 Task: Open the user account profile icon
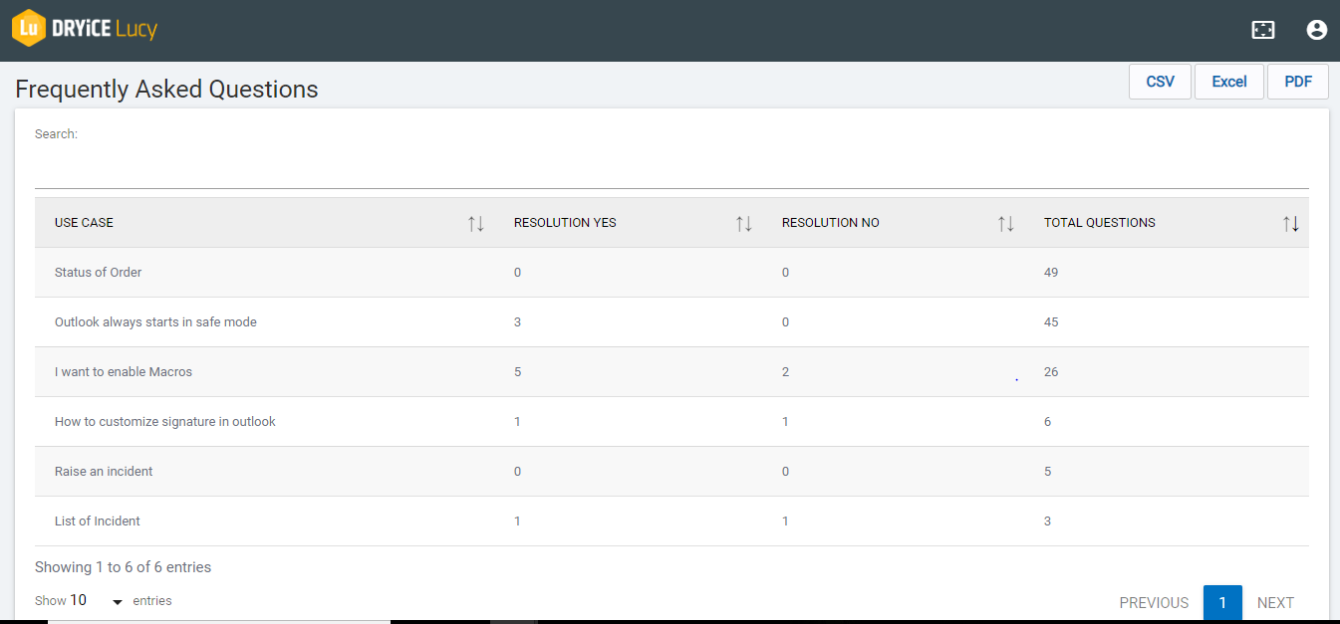pos(1316,30)
